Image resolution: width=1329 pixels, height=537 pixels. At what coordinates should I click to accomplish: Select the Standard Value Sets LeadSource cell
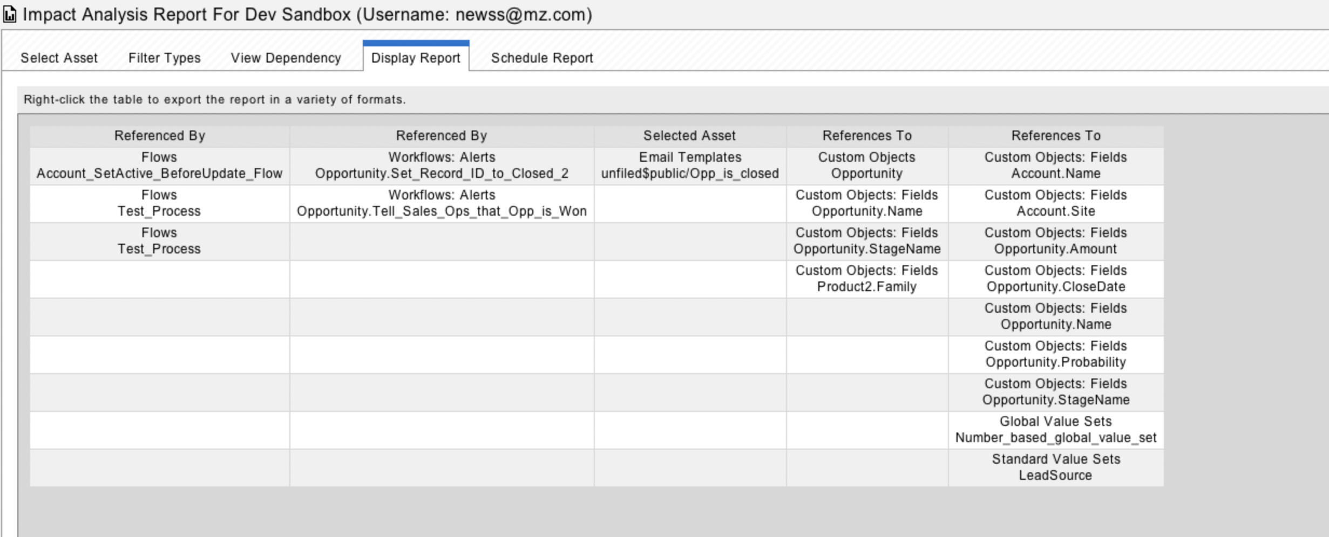pyautogui.click(x=1055, y=468)
